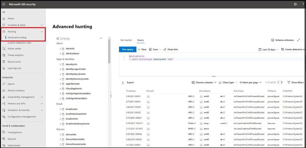The width and height of the screenshot is (306, 148).
Task: Click the Run query button
Action: point(128,49)
